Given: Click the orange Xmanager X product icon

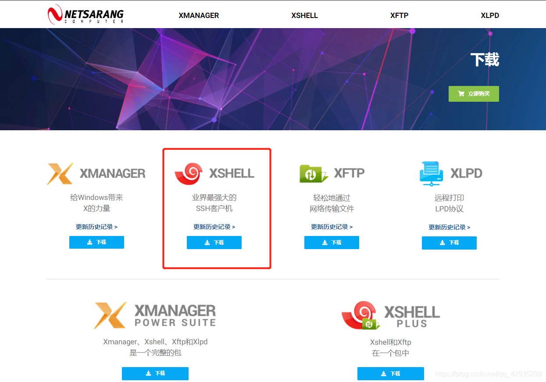Looking at the screenshot, I should coord(60,174).
